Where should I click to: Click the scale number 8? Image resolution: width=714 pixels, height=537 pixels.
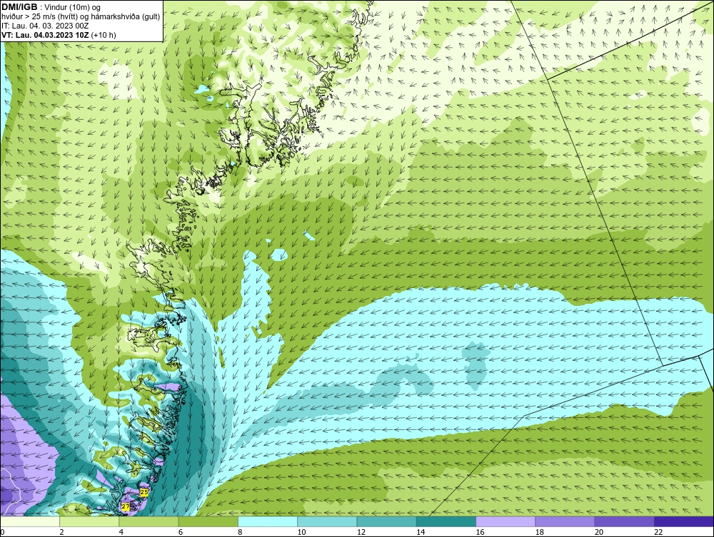[240, 532]
